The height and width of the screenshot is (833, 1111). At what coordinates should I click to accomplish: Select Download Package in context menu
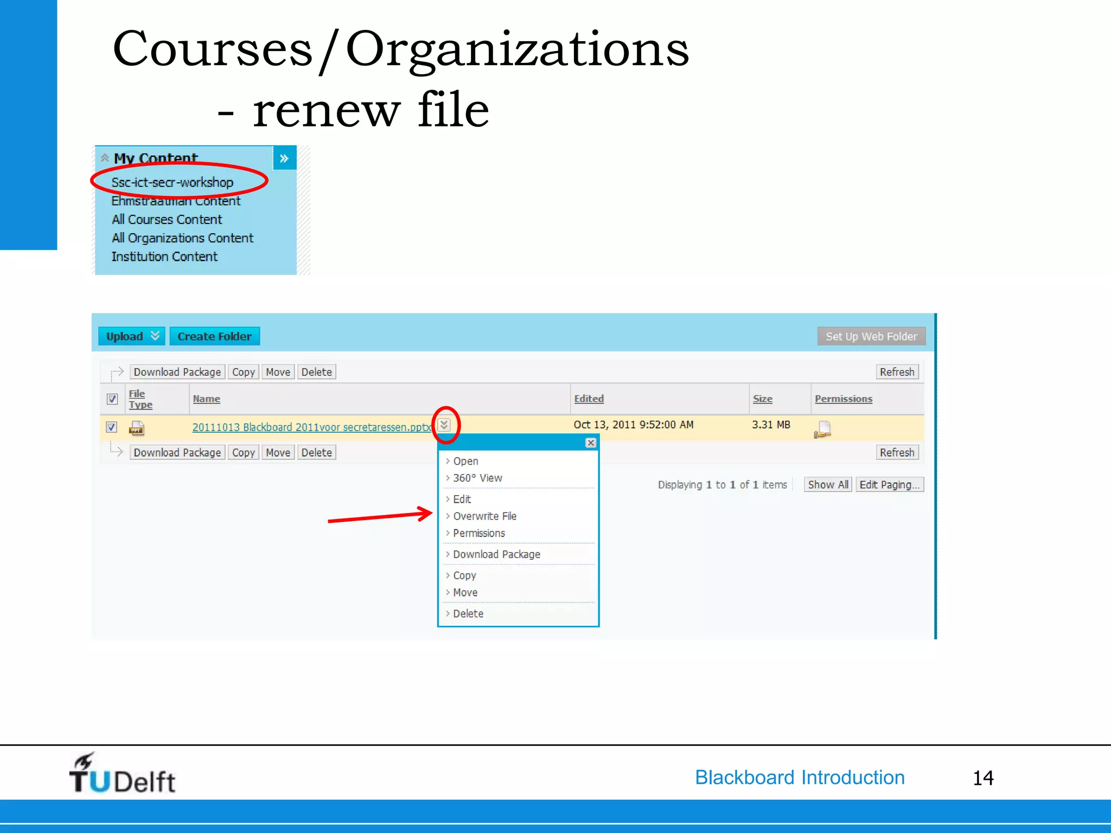(496, 555)
